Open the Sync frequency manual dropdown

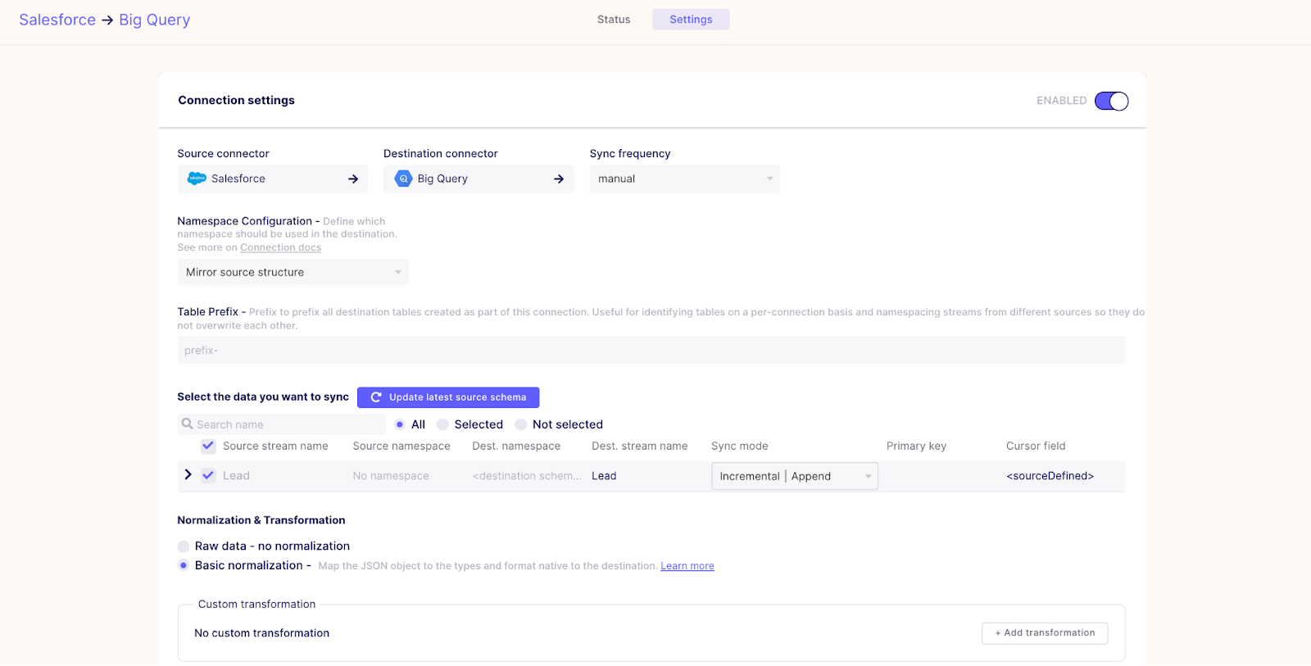click(684, 179)
